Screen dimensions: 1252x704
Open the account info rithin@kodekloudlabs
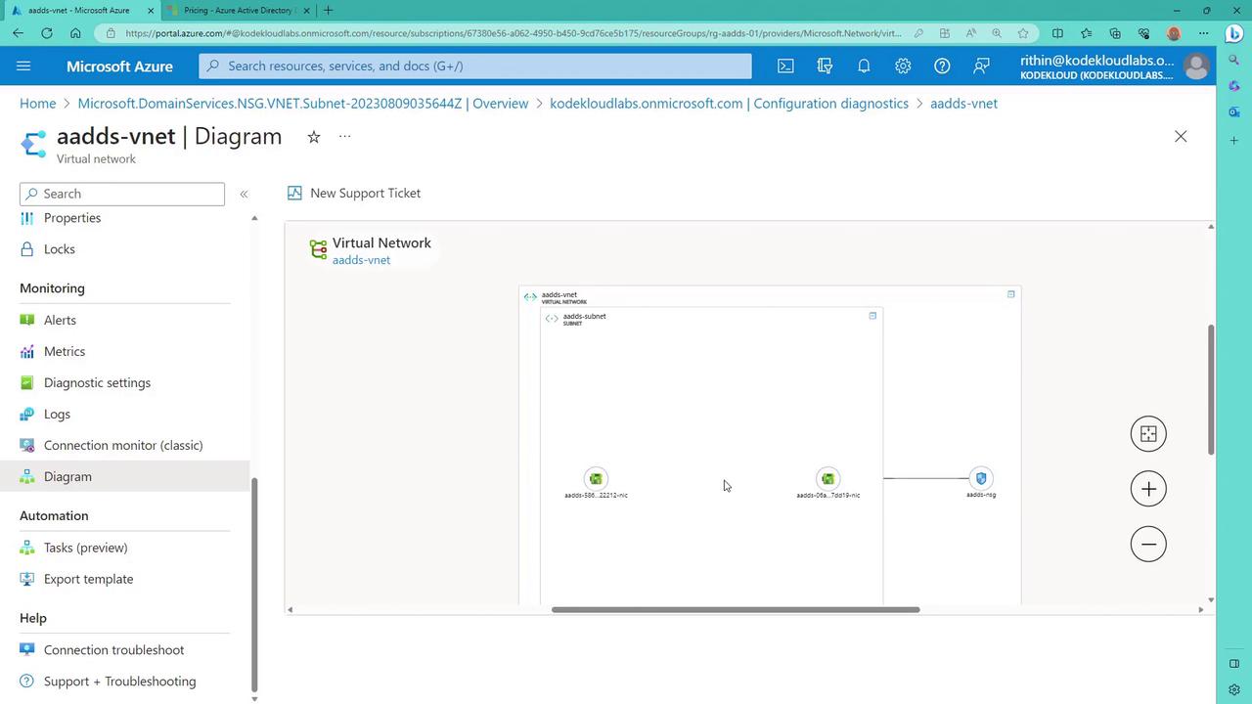(1096, 66)
